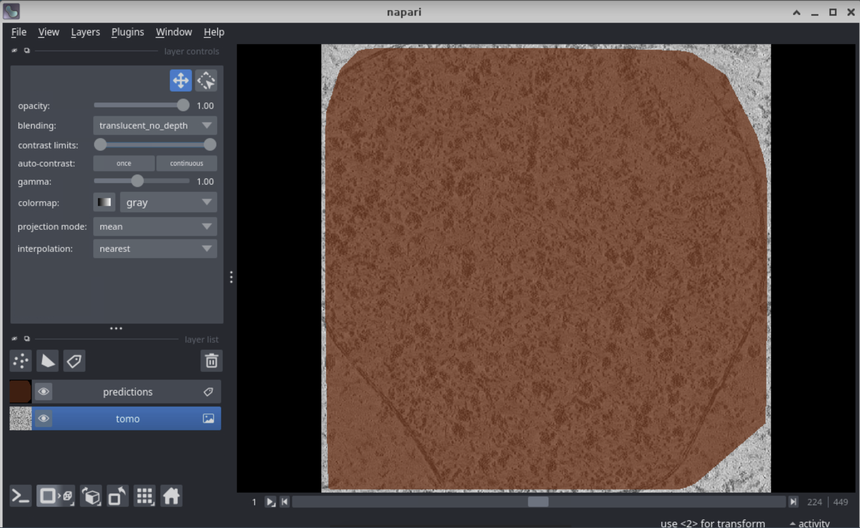Open the IPython console
The image size is (860, 528).
21,496
